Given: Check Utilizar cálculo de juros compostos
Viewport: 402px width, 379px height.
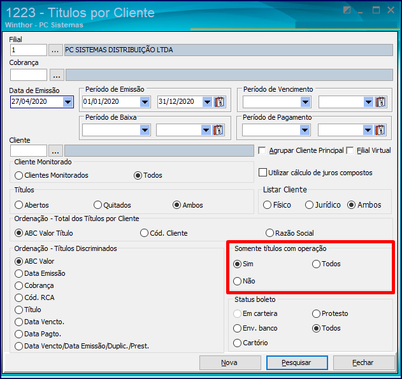Looking at the screenshot, I should click(262, 173).
